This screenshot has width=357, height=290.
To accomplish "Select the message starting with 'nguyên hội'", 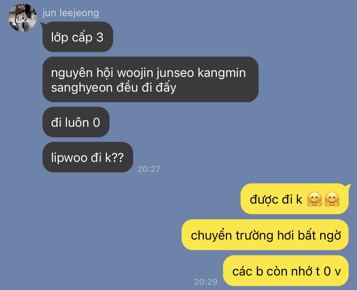I will [150, 80].
